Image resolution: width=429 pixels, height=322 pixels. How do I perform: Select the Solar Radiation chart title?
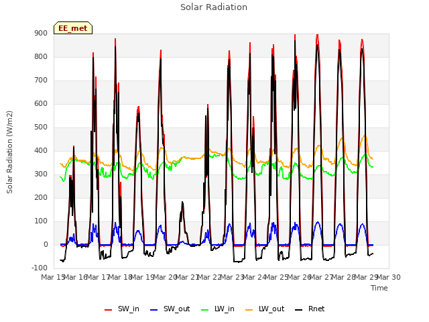point(214,7)
